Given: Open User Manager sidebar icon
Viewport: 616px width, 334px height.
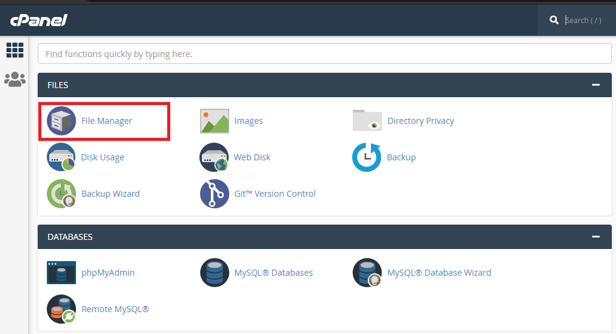Looking at the screenshot, I should pyautogui.click(x=15, y=80).
